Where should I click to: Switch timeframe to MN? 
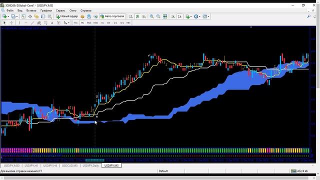click(128, 23)
